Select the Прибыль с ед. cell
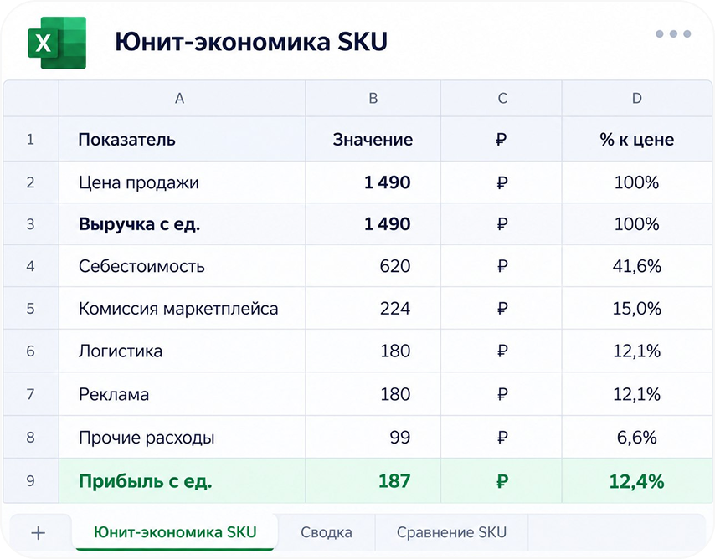The width and height of the screenshot is (715, 559). click(182, 481)
